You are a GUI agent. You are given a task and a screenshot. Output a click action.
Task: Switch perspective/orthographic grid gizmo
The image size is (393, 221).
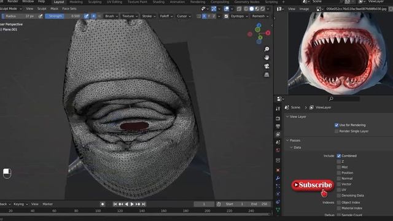coord(267,75)
